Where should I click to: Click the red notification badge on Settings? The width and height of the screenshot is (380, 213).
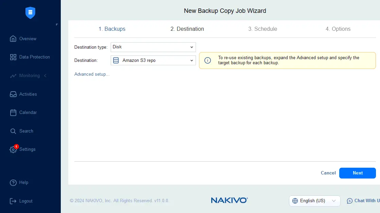pyautogui.click(x=16, y=146)
